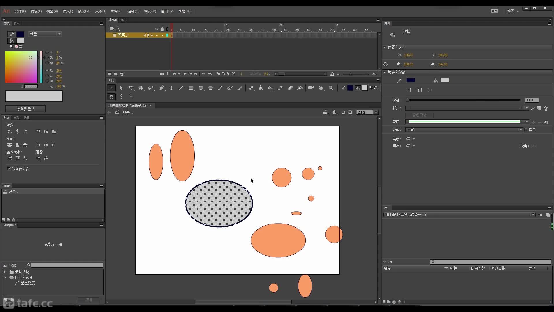Select the Oval tool
Viewport: 554px width, 312px height.
(x=201, y=88)
